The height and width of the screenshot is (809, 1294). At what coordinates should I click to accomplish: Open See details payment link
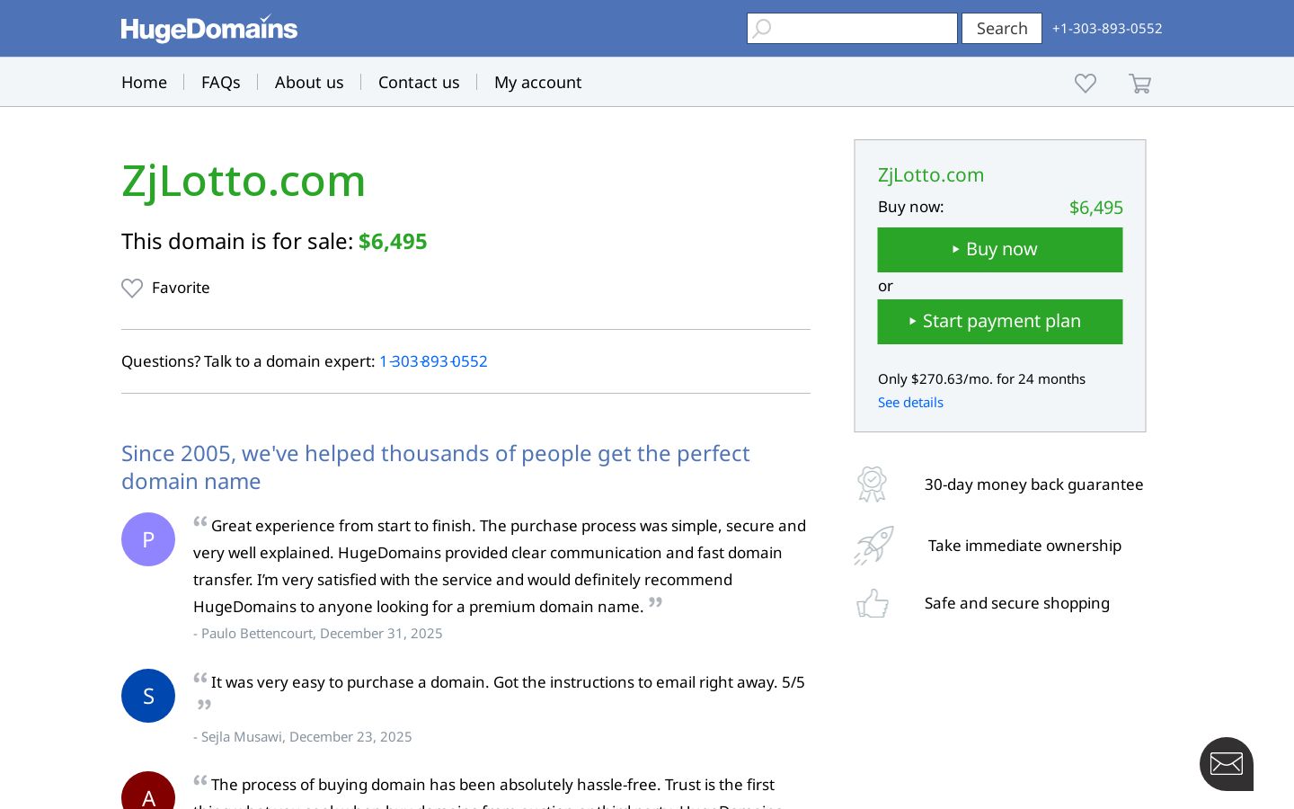pos(910,402)
